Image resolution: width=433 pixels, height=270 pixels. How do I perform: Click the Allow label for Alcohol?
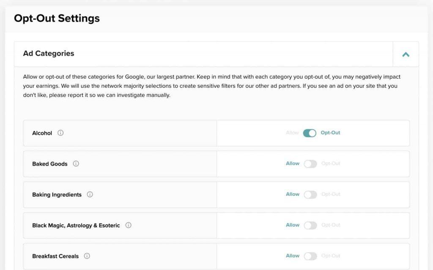292,133
